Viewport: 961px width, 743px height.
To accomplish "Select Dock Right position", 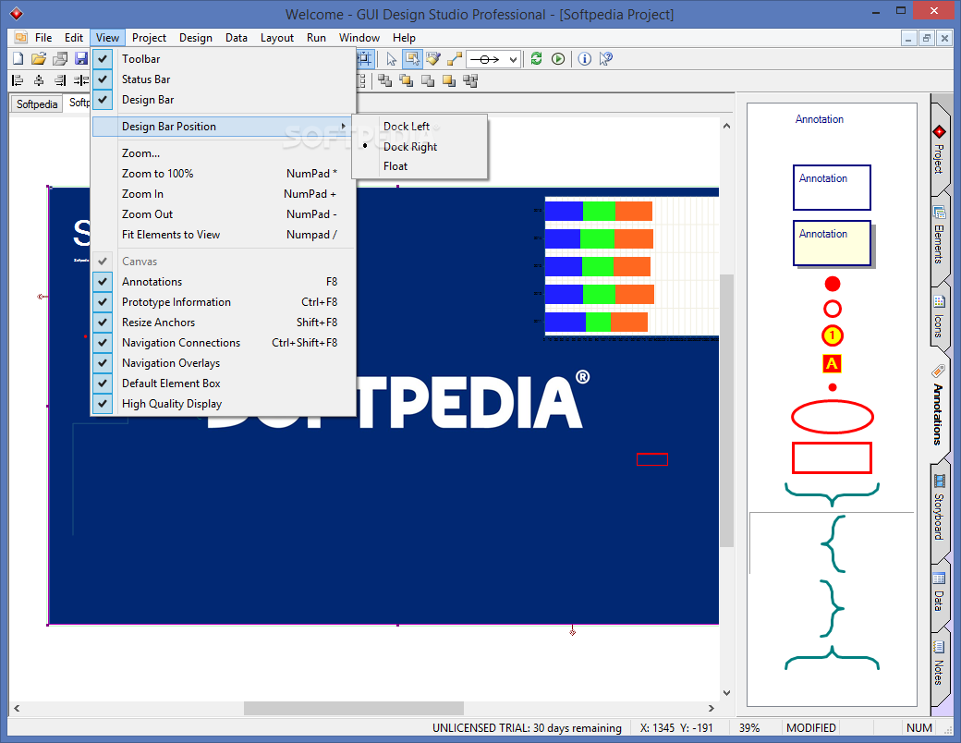I will pos(420,147).
